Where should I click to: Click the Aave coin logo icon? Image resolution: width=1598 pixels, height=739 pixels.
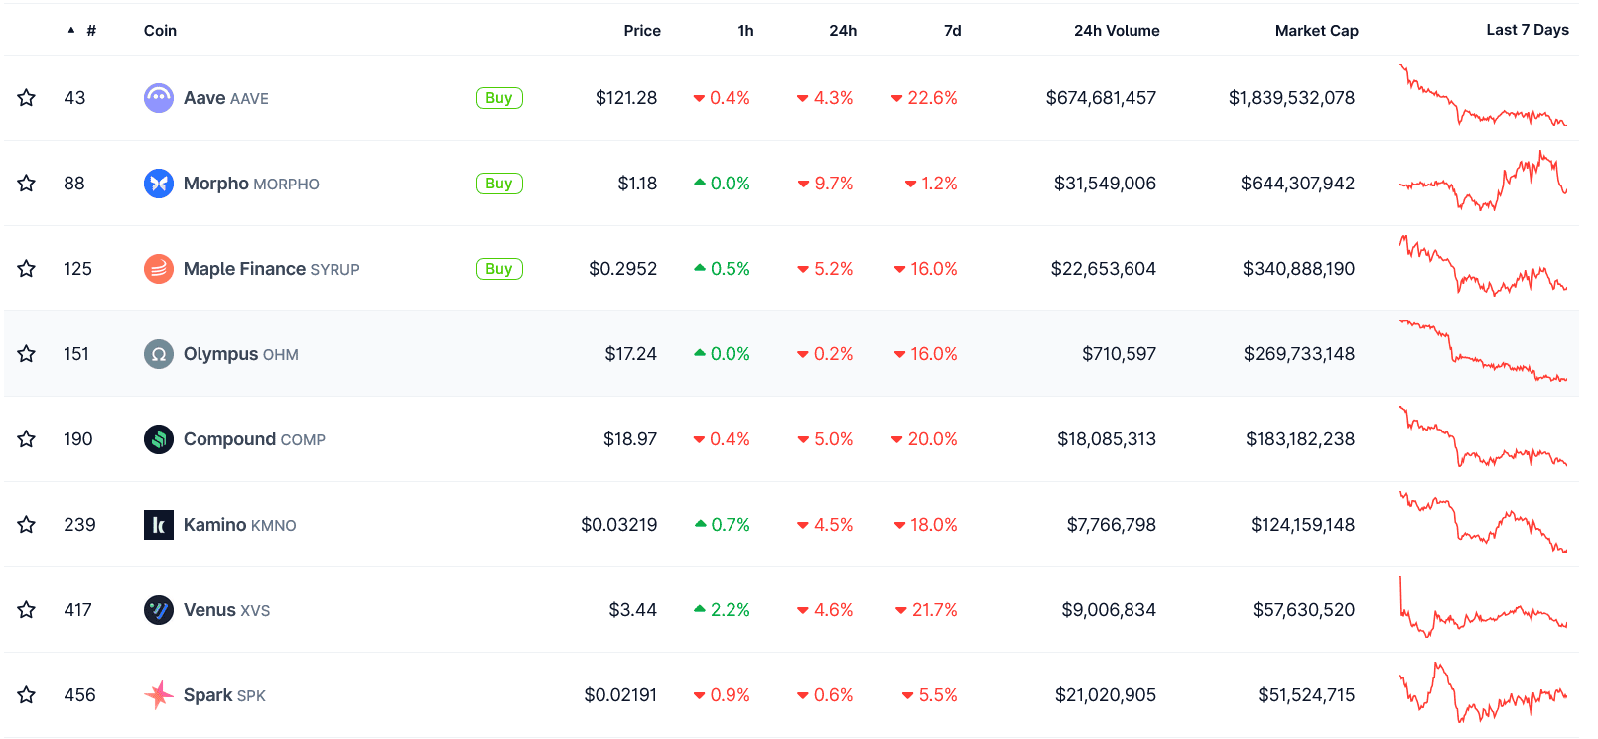[159, 98]
